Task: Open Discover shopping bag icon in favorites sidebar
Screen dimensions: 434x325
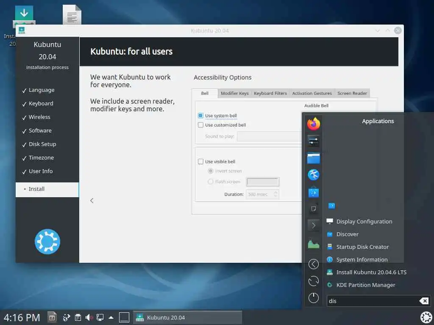Action: point(314,192)
